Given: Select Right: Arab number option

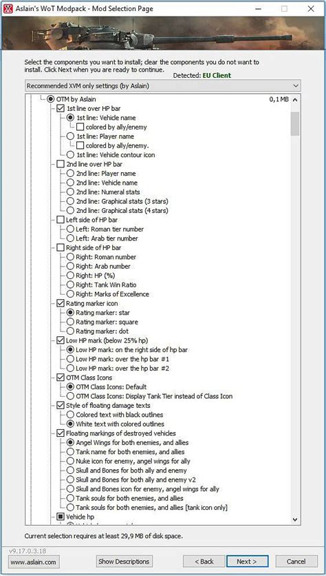Looking at the screenshot, I should click(x=70, y=267).
